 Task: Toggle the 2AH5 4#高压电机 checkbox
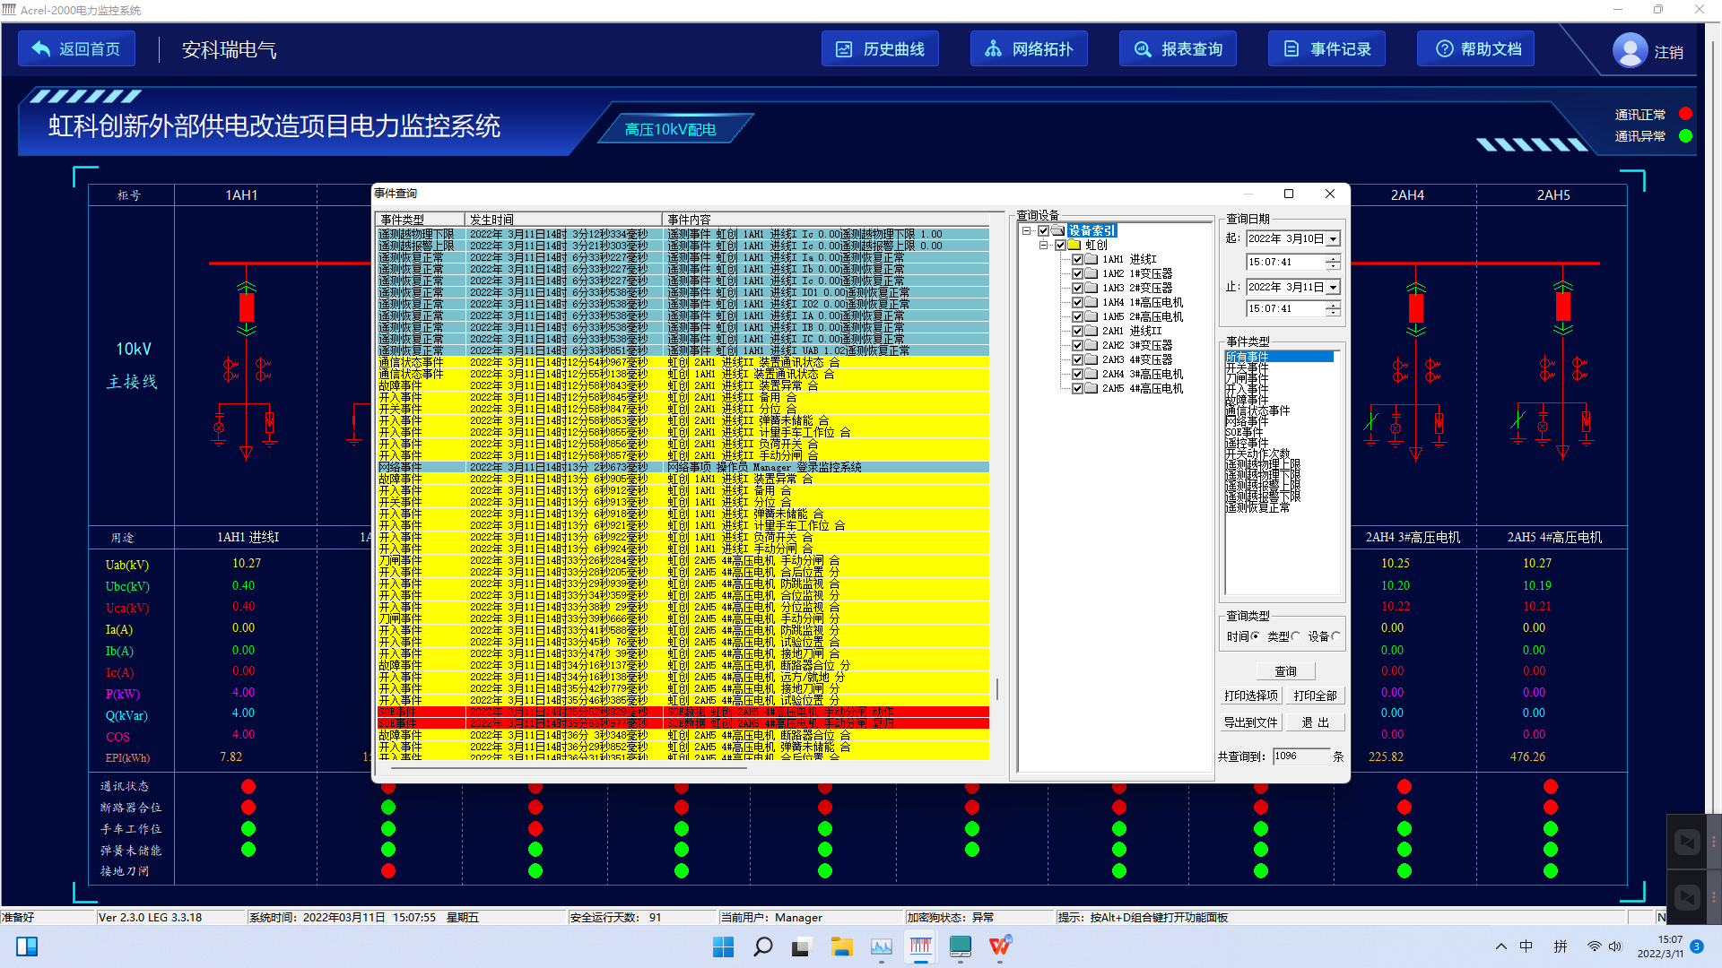[x=1078, y=388]
